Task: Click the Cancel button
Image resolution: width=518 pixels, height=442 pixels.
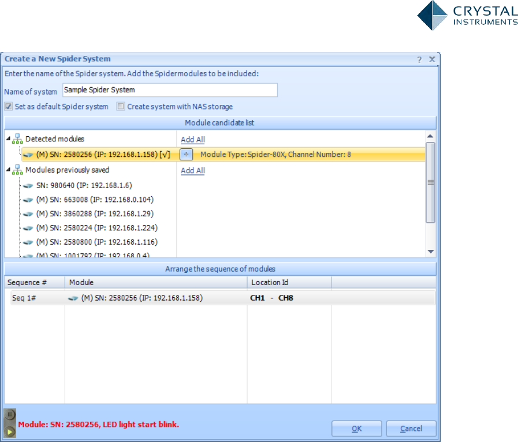Action: click(411, 429)
